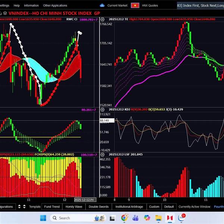Click the settings circle icon on LSF panel
Image resolution: width=224 pixels, height=224 pixels.
click(x=102, y=154)
